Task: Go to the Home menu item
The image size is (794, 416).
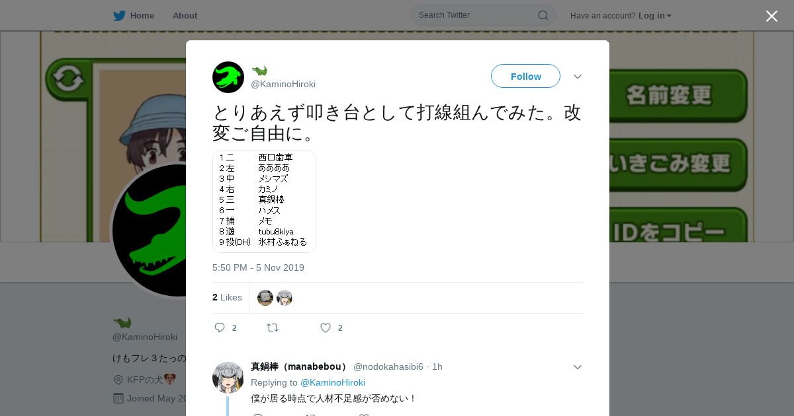Action: point(142,15)
